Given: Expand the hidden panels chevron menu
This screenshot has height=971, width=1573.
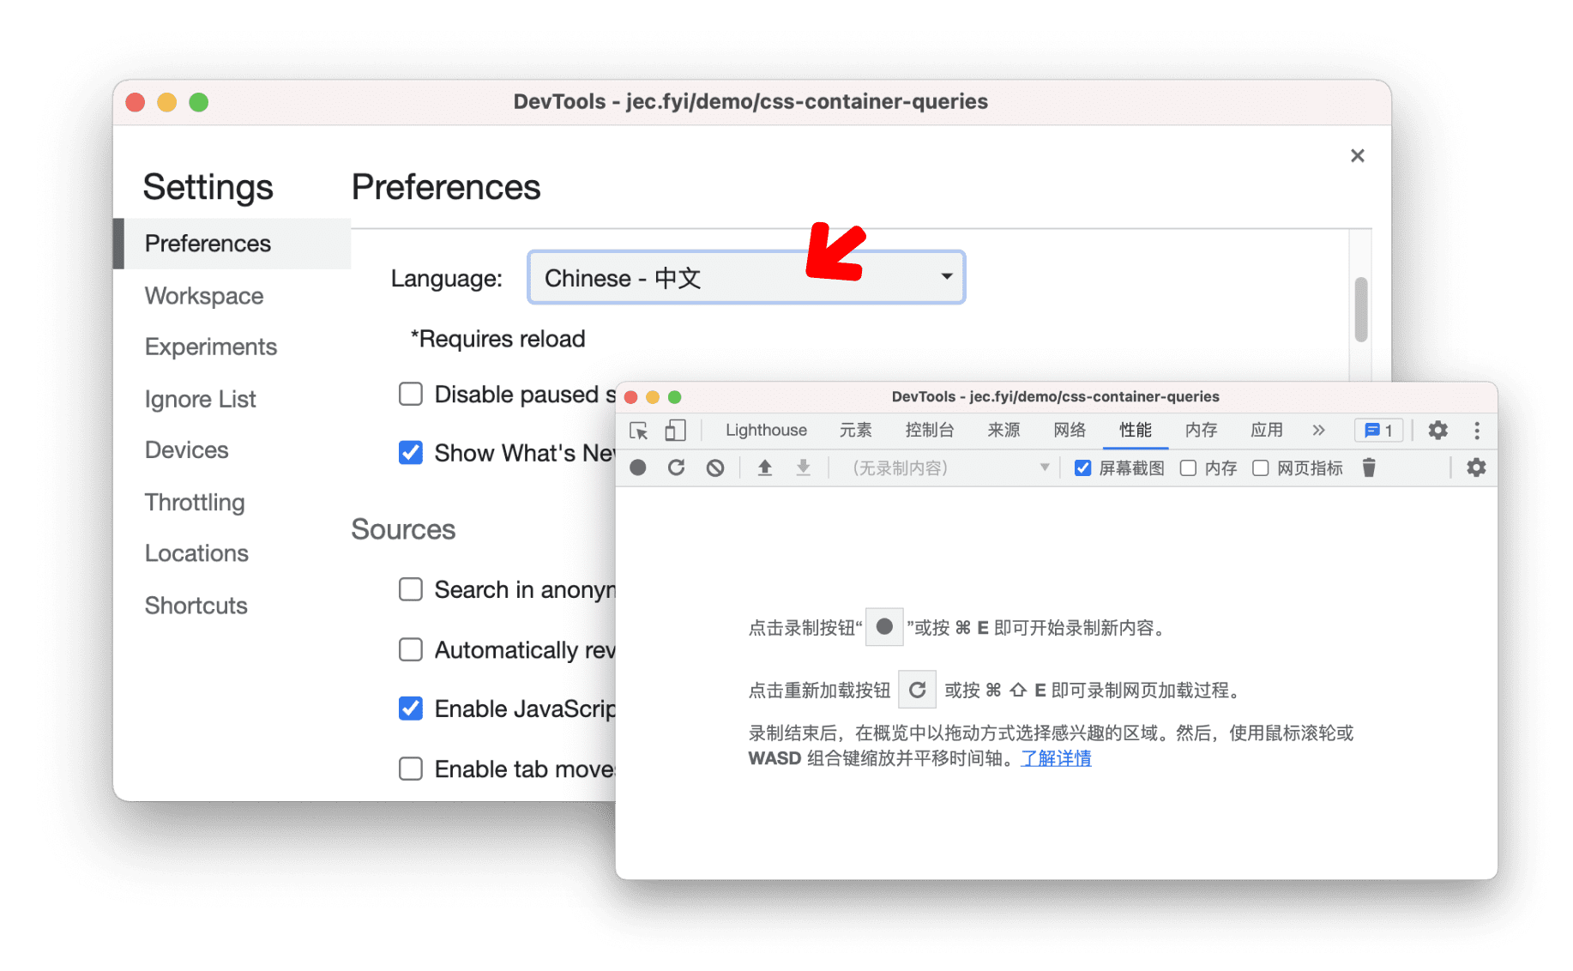Looking at the screenshot, I should (1318, 431).
